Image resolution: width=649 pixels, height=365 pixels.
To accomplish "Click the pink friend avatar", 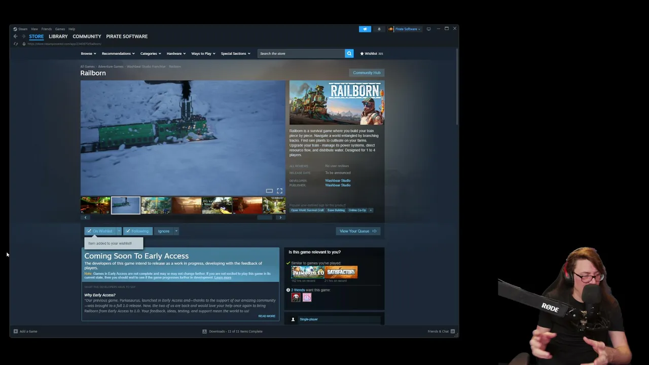I will 307,298.
